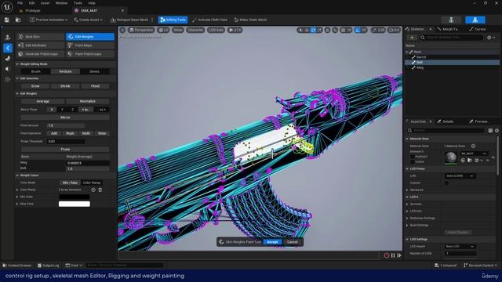Open the File menu
Screen dimensions: 502x282
coord(20,3)
